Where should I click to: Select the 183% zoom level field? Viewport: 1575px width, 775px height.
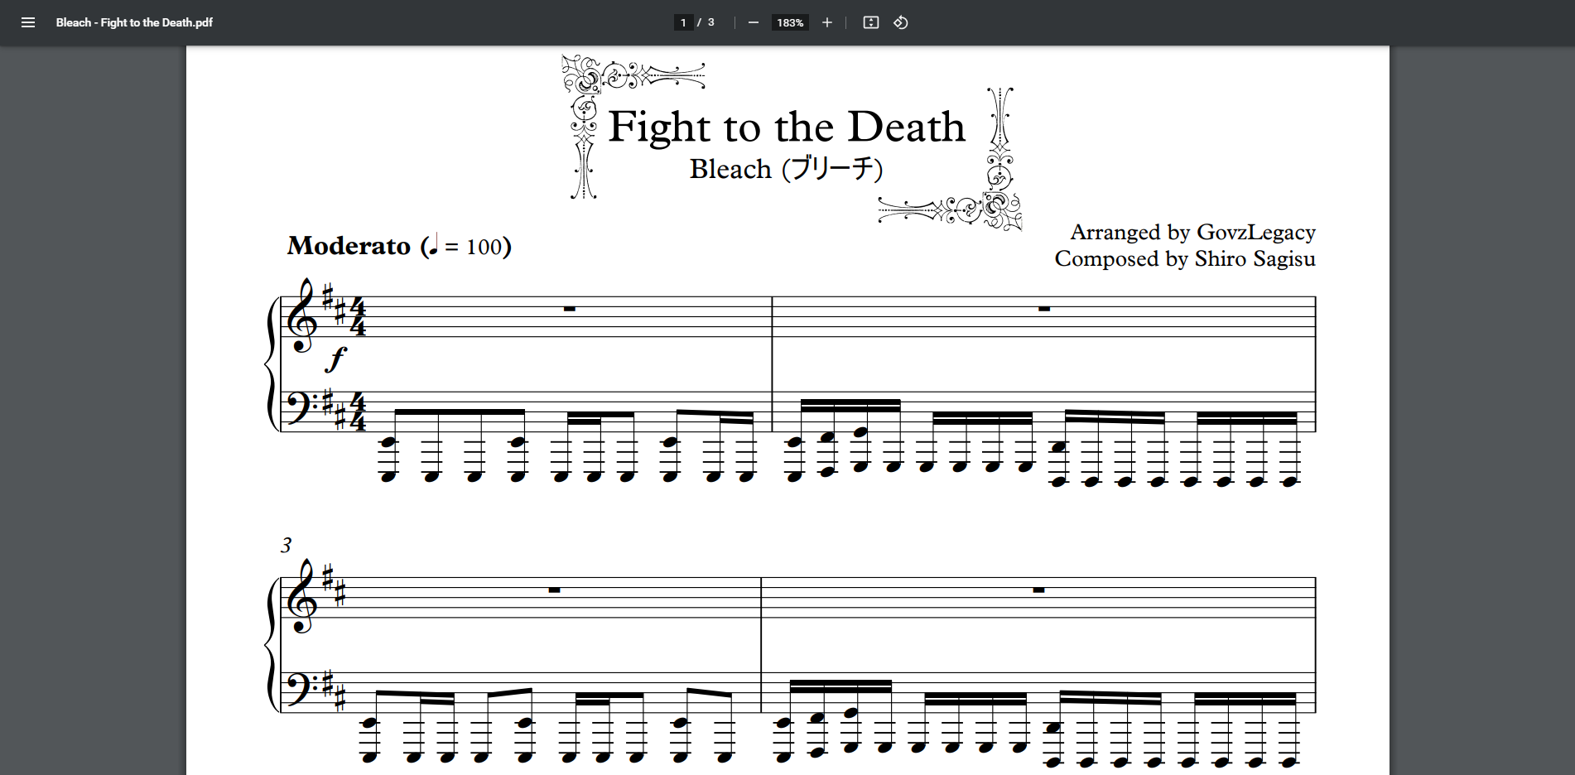[x=789, y=22]
